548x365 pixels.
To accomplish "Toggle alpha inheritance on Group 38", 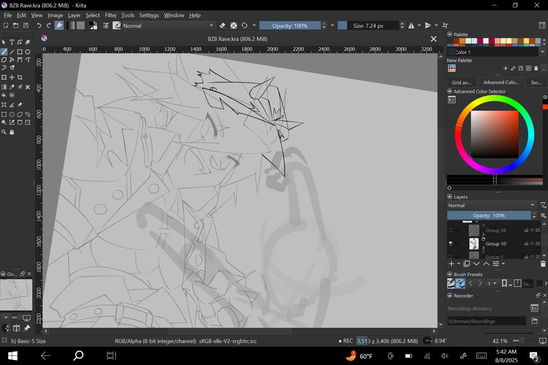I will coord(532,230).
